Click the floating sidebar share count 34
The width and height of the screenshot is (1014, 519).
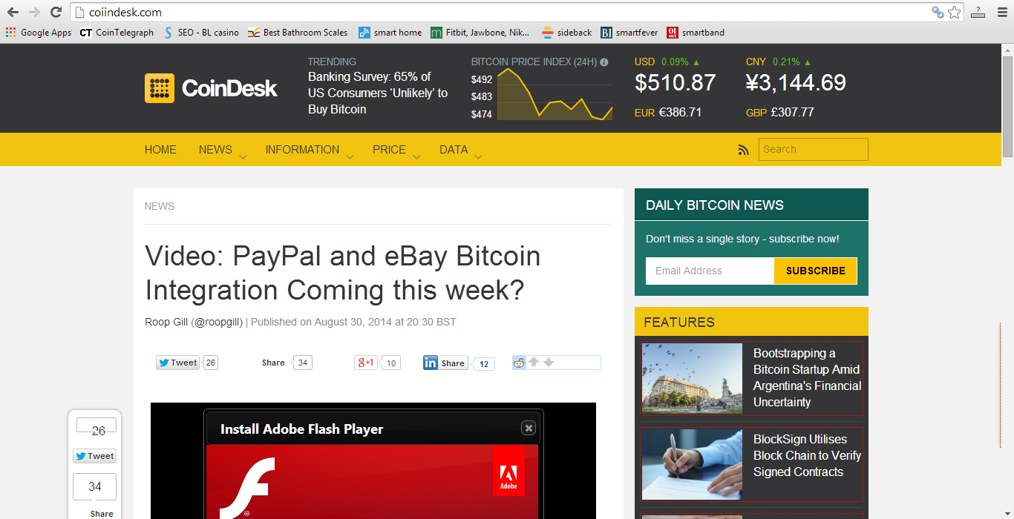click(x=95, y=486)
